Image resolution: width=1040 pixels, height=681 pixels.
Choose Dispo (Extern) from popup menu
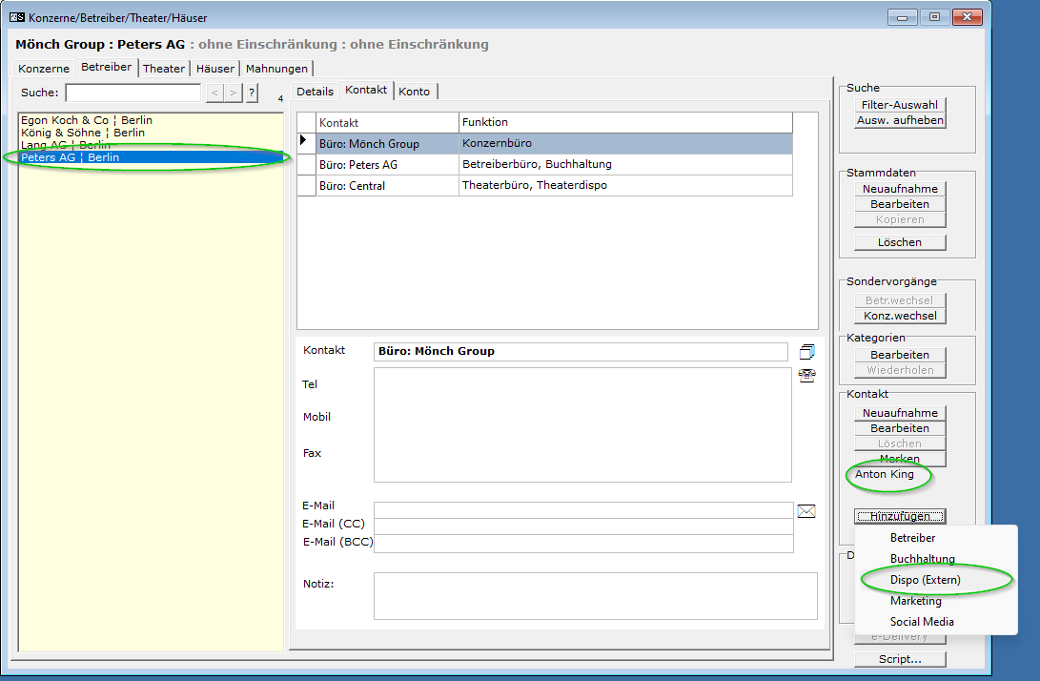[x=925, y=580]
